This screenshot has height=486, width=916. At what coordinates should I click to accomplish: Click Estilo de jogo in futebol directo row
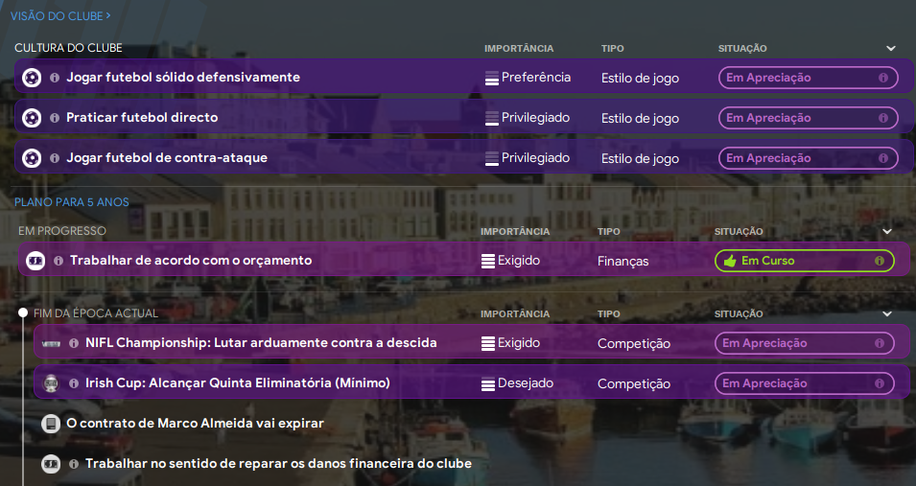coord(641,119)
